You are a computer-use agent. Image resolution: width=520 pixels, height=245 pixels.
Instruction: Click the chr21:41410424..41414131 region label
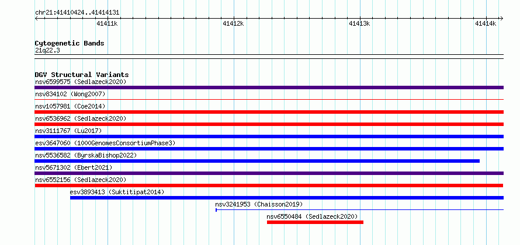pos(77,13)
